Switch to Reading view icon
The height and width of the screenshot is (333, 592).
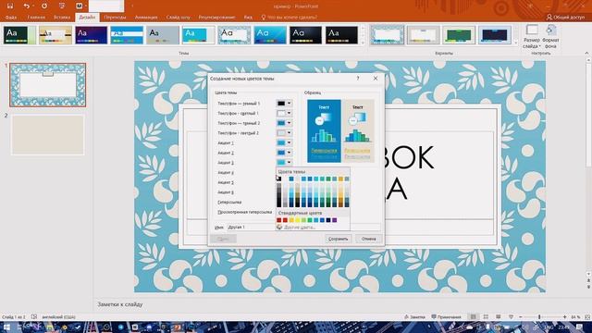(x=499, y=316)
